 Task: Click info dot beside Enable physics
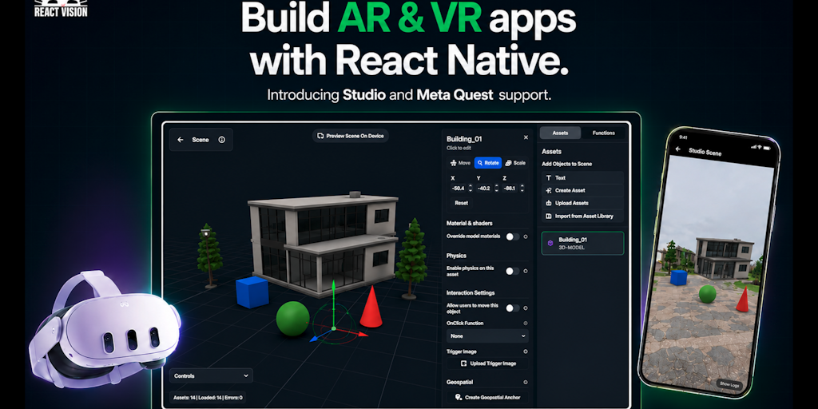526,271
